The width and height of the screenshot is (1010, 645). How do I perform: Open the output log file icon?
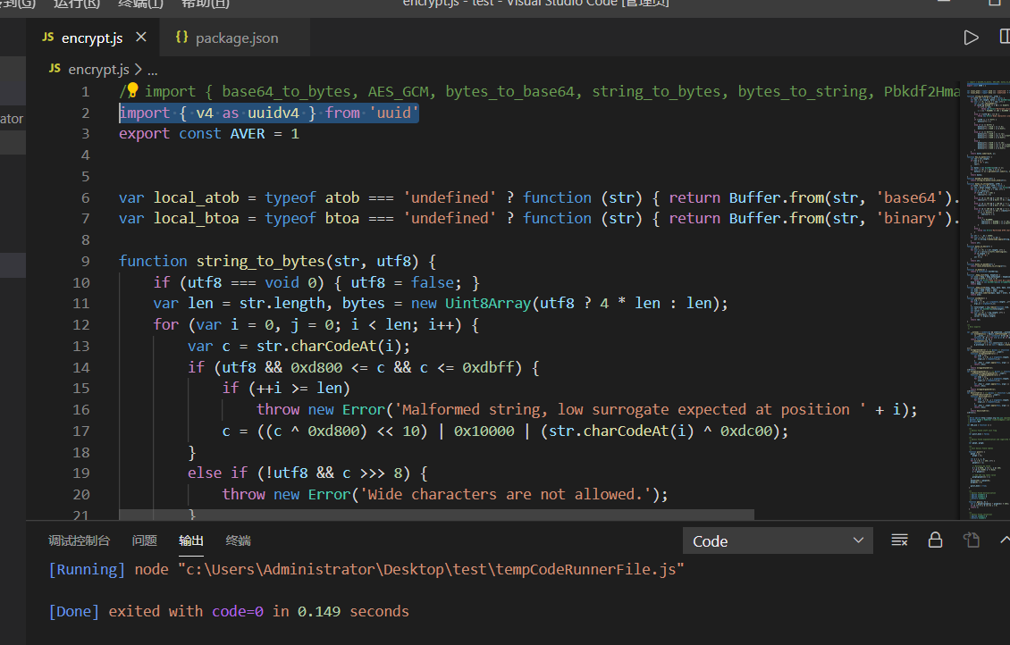(972, 540)
